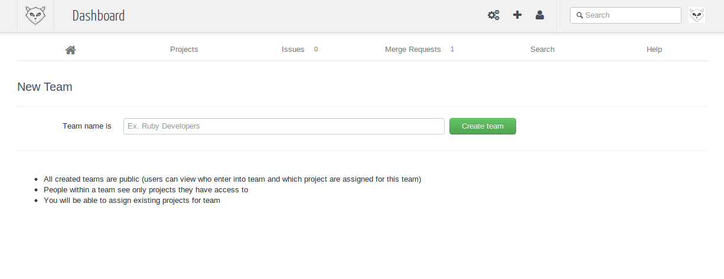Image resolution: width=724 pixels, height=279 pixels.
Task: Go to home via house icon
Action: point(70,50)
